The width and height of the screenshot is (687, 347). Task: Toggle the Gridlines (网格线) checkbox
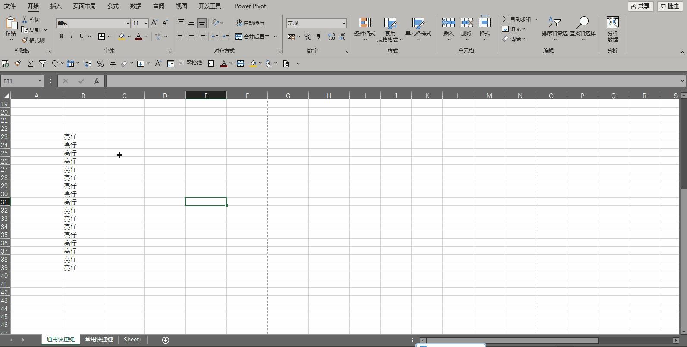pyautogui.click(x=181, y=63)
